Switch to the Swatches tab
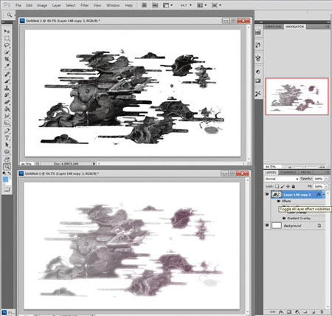The height and width of the screenshot is (316, 332). click(274, 27)
